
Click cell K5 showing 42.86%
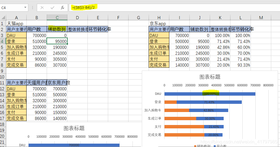tap(220, 47)
